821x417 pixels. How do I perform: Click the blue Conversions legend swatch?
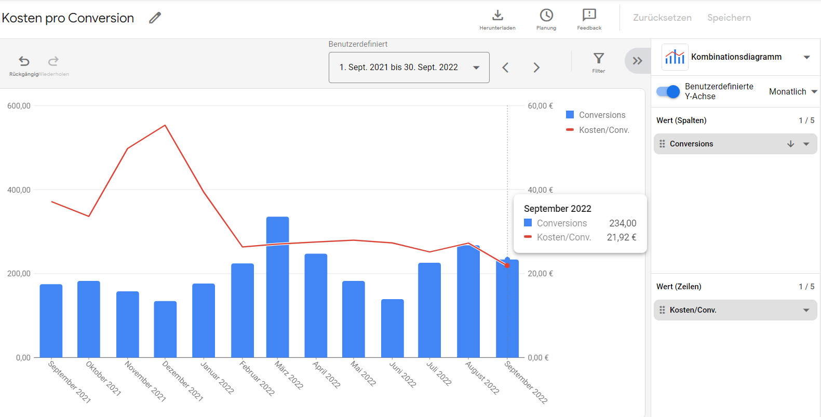[x=570, y=115]
